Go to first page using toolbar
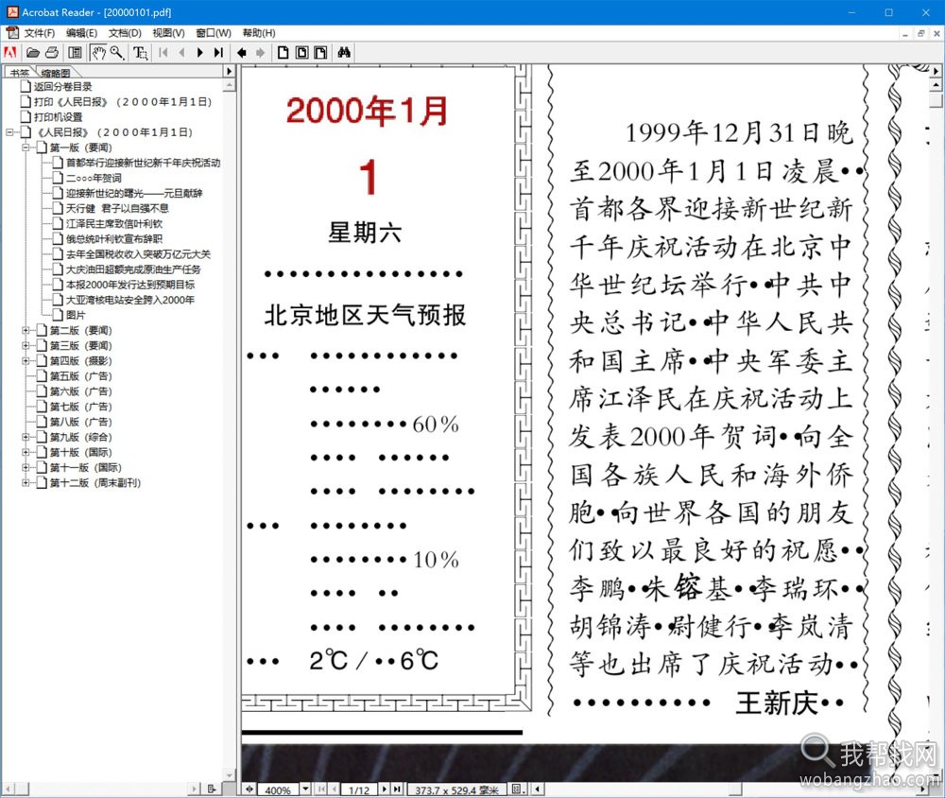This screenshot has height=798, width=945. [x=163, y=53]
